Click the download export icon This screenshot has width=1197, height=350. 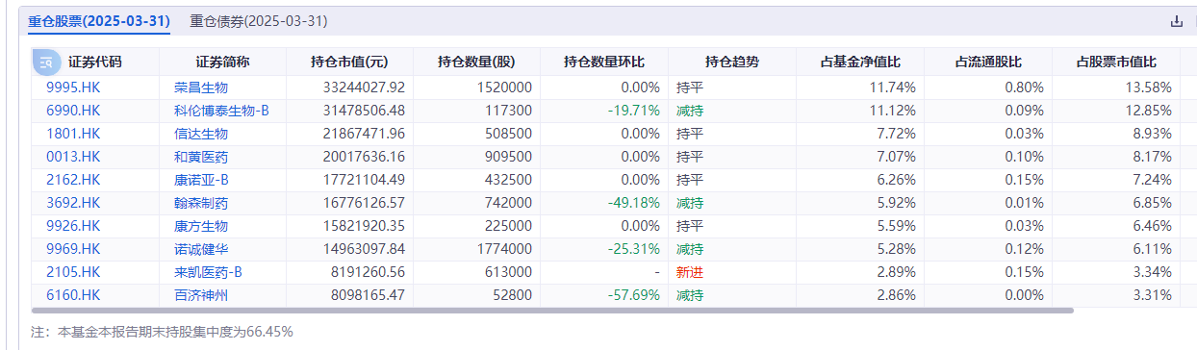(1176, 21)
